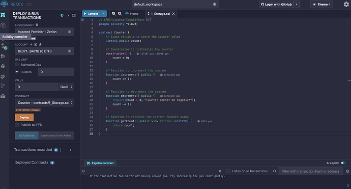
Task: Click the Transactions recorded count badge
Action: 56,150
